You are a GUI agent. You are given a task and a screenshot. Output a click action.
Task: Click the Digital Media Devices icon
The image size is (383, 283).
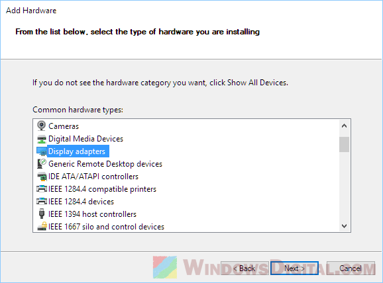click(x=42, y=139)
